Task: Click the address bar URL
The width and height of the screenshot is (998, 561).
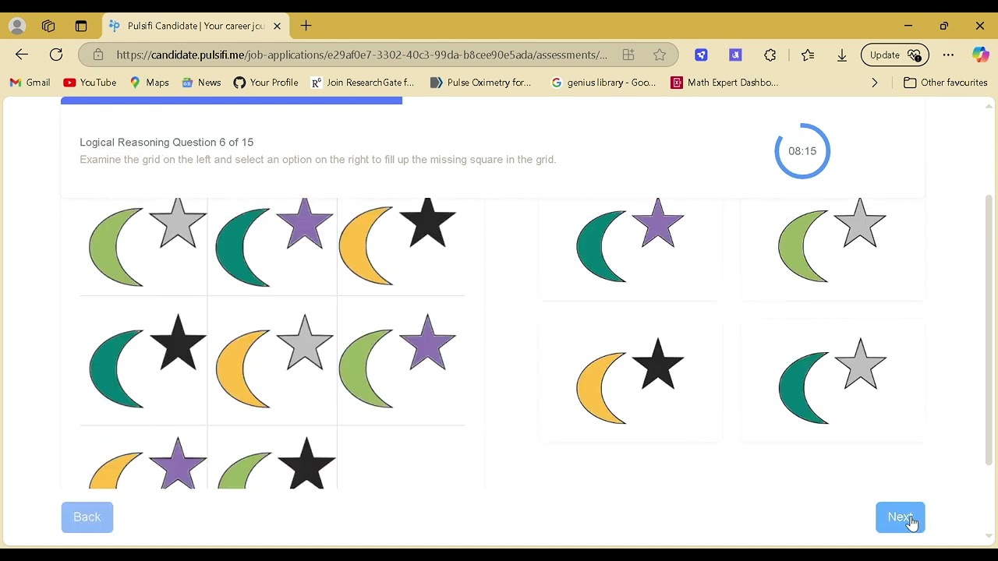Action: coord(362,55)
